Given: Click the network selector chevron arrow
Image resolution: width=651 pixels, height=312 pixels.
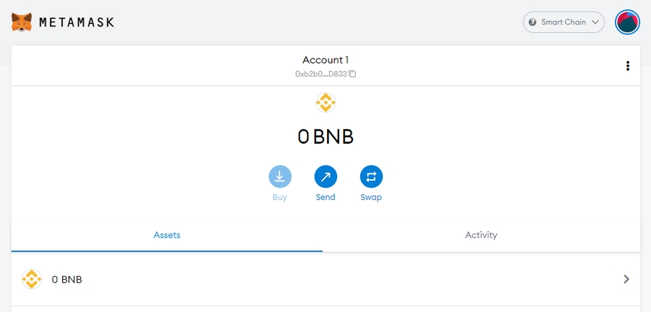Looking at the screenshot, I should click(x=595, y=22).
